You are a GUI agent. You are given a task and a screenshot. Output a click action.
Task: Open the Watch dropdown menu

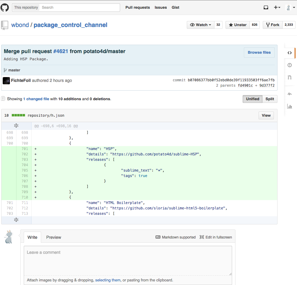pos(201,25)
